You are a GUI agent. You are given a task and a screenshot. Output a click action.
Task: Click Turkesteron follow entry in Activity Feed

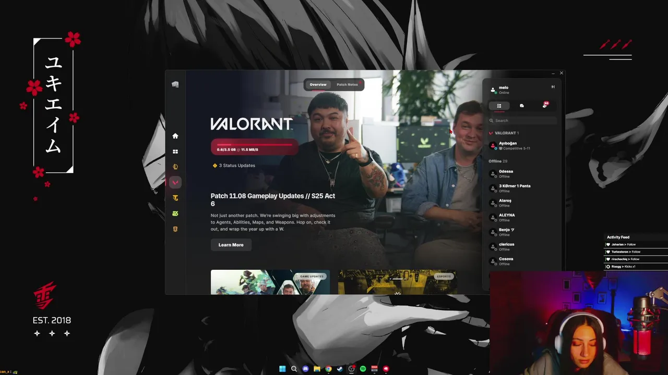pyautogui.click(x=636, y=252)
